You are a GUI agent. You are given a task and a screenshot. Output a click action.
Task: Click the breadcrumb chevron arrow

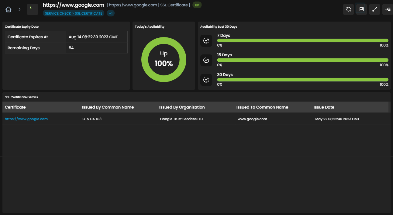pyautogui.click(x=19, y=9)
